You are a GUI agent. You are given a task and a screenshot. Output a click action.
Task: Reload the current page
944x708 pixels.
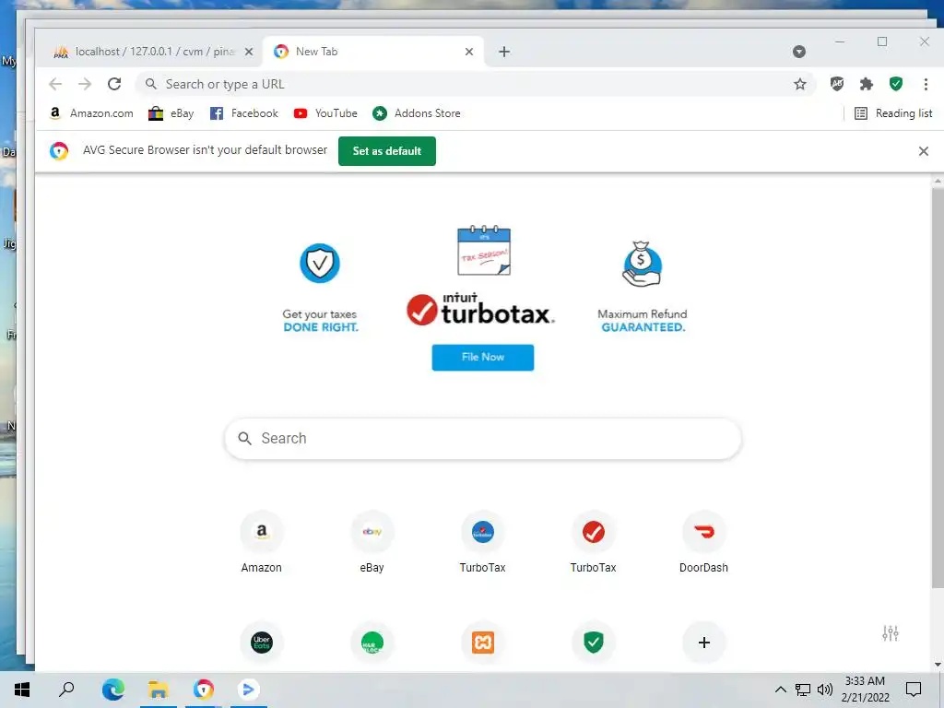[x=114, y=84]
